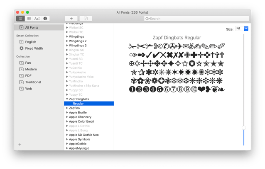Click the PDF collection icon

tap(21, 76)
